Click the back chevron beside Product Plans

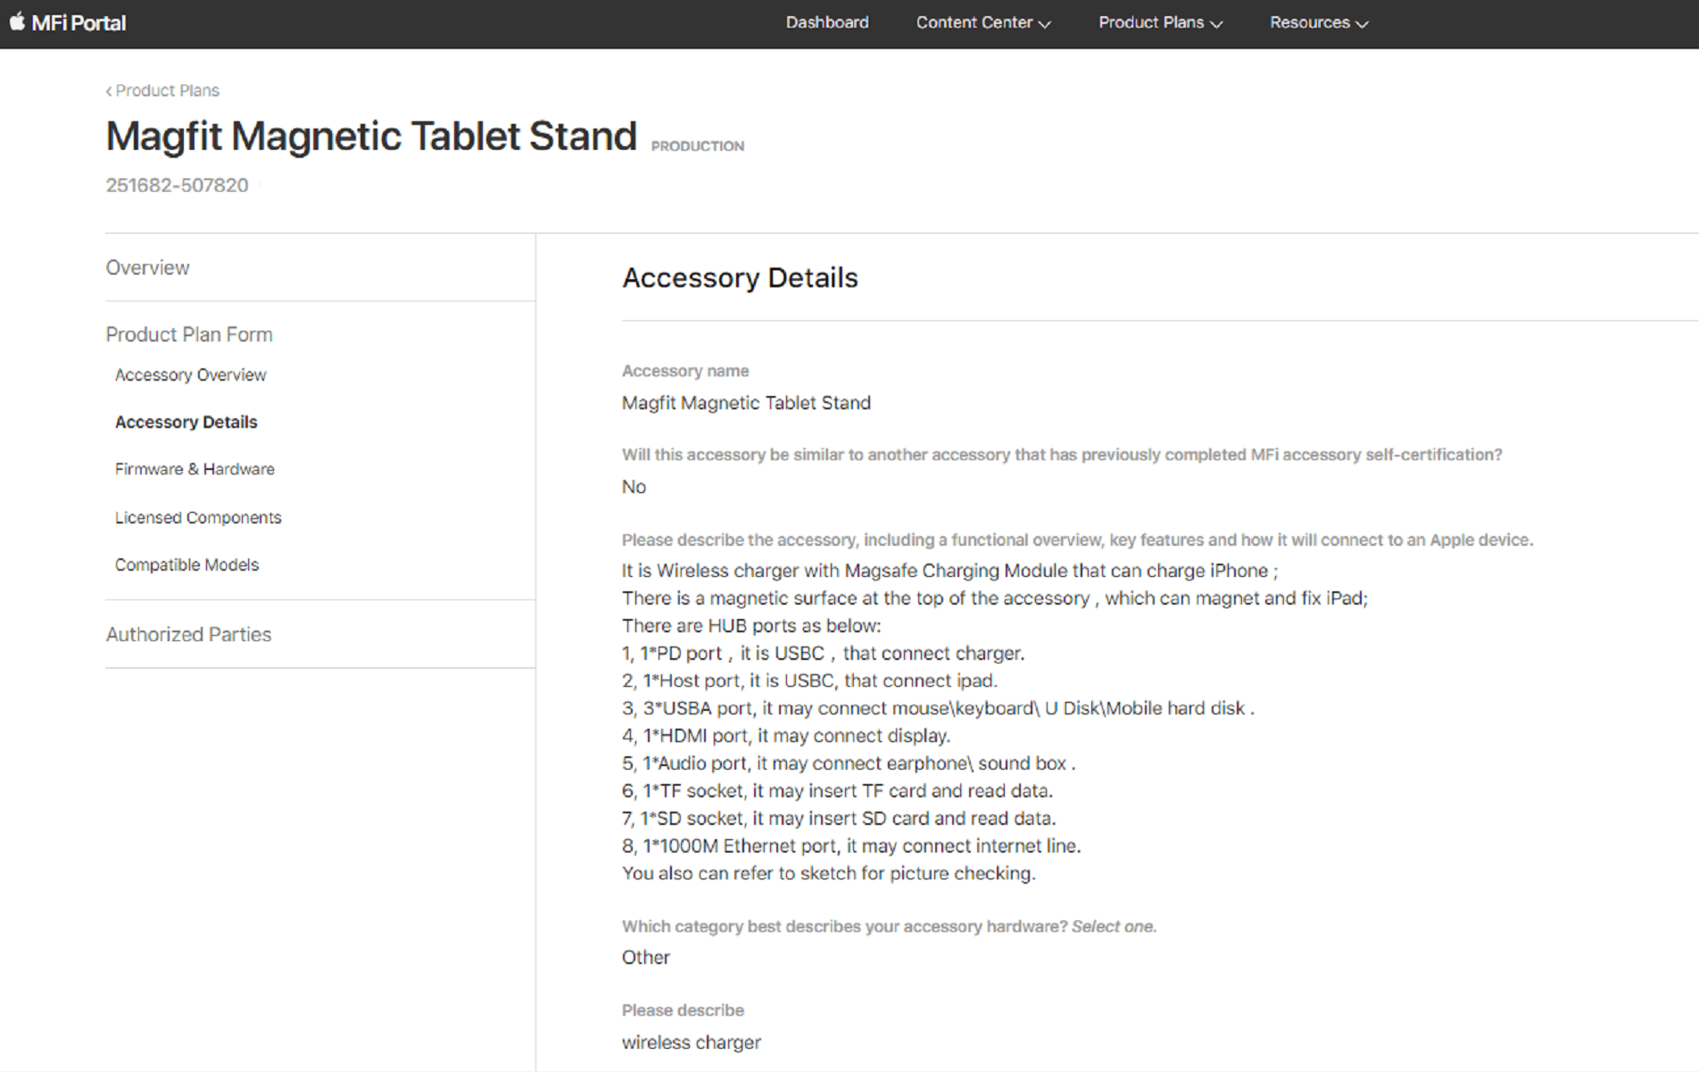click(109, 91)
